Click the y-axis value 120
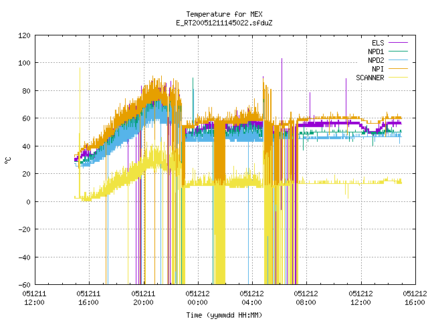This screenshot has height=321, width=428. 24,35
